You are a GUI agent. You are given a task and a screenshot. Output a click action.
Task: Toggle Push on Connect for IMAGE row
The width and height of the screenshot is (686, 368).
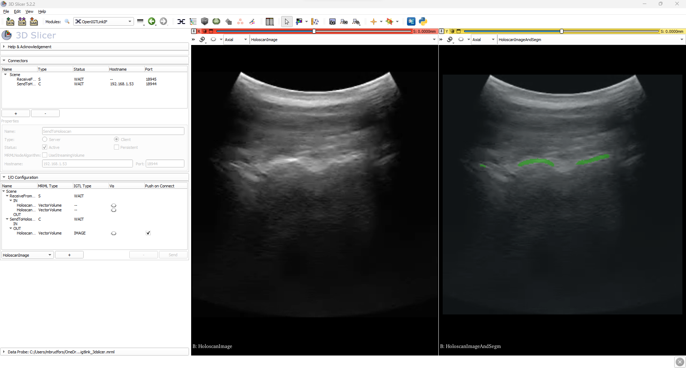148,233
